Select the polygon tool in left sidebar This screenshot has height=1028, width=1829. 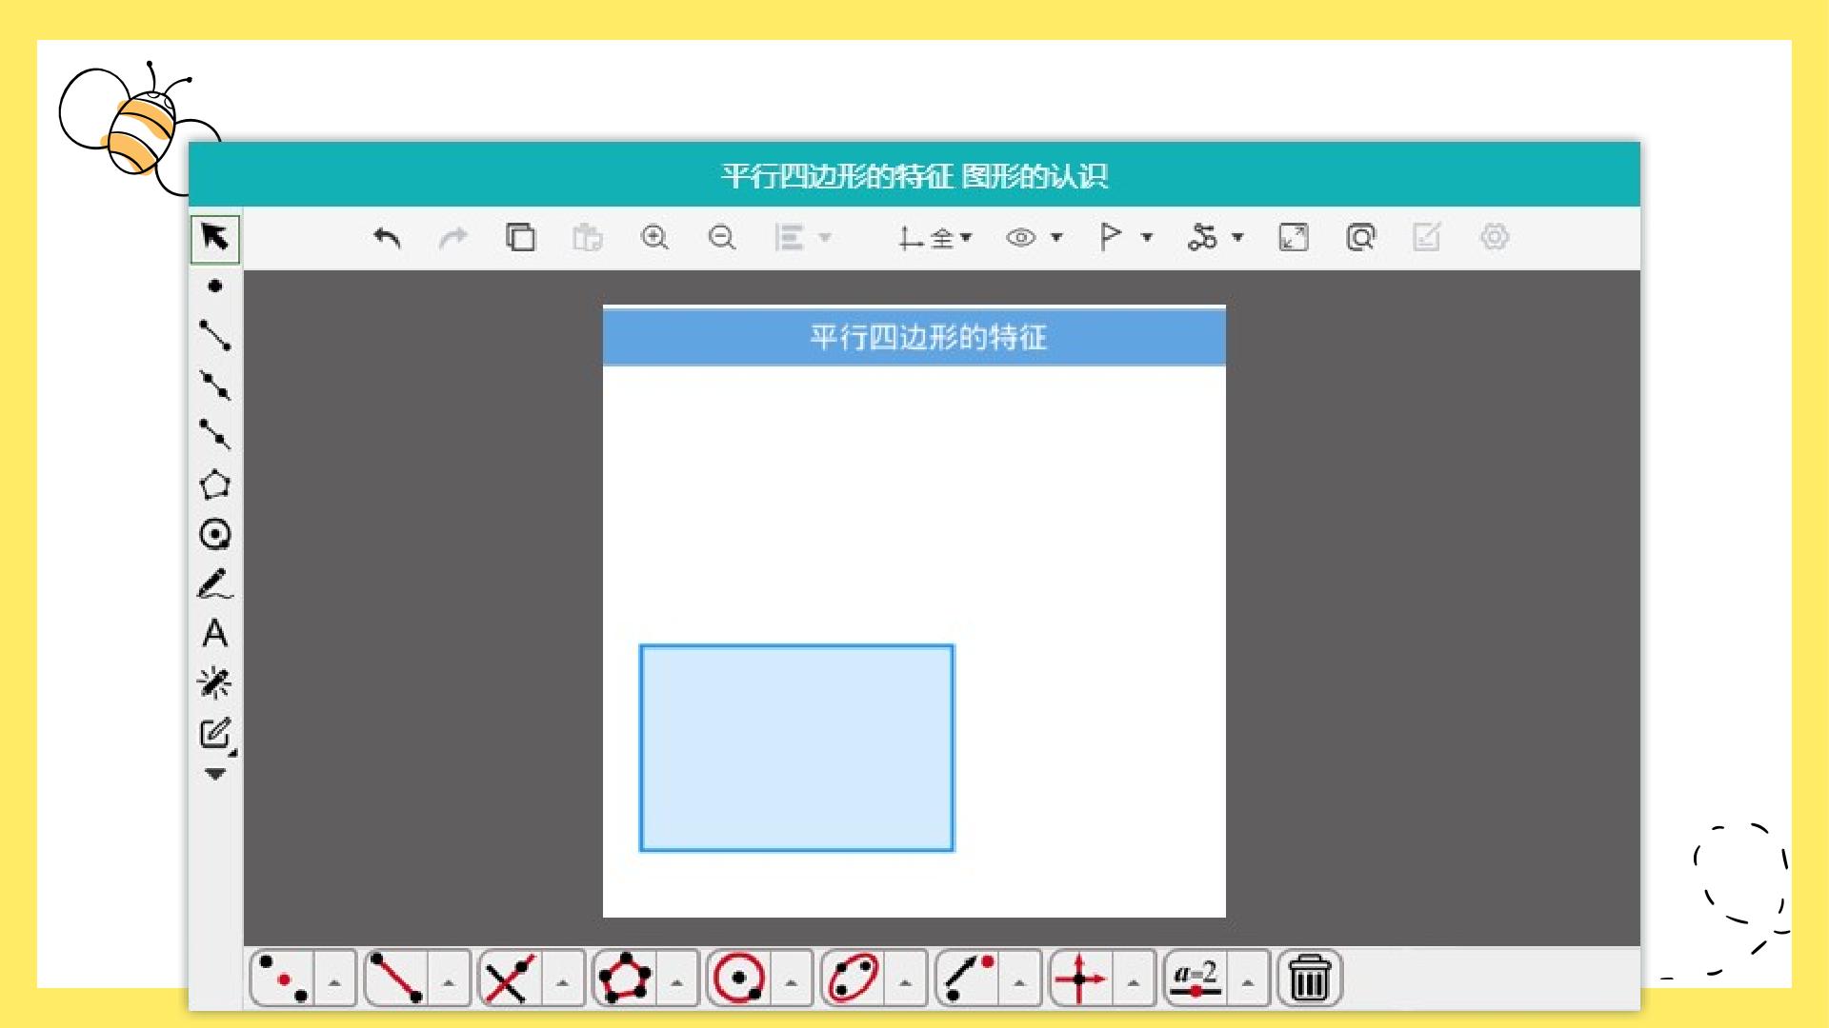coord(215,484)
